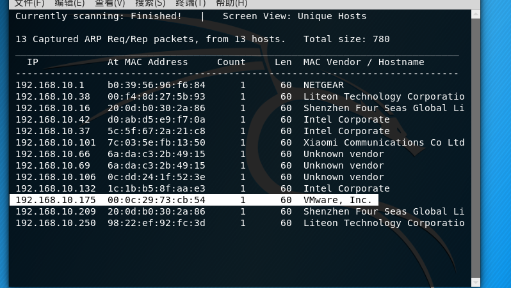Click the 'Total size: 780' text
The image size is (511, 288).
pyautogui.click(x=346, y=40)
